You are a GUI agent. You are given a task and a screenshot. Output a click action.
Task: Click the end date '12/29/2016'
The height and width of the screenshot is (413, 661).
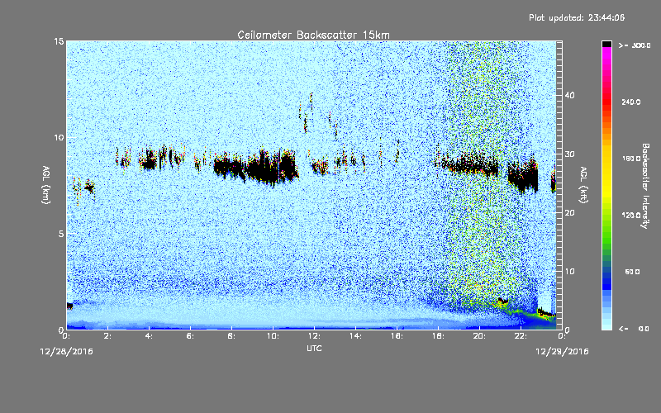coord(562,352)
